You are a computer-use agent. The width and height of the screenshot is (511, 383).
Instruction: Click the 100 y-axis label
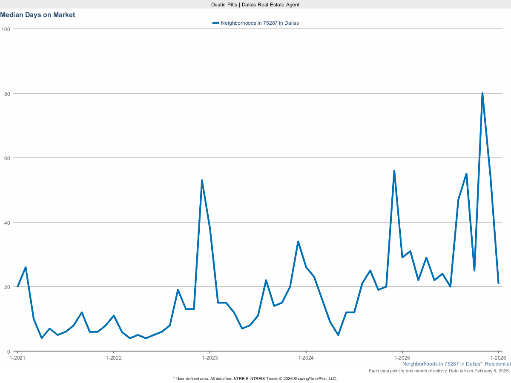[x=6, y=29]
